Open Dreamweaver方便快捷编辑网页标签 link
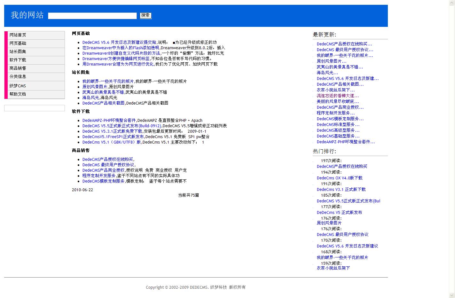455x298 pixels. click(116, 59)
